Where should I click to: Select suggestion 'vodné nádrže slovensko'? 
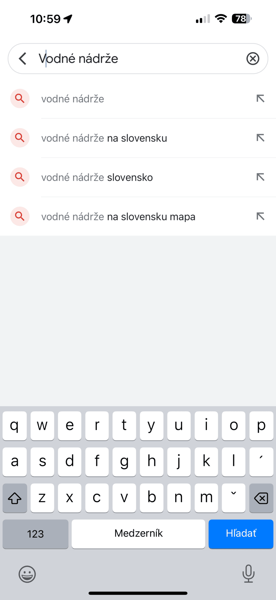[97, 177]
